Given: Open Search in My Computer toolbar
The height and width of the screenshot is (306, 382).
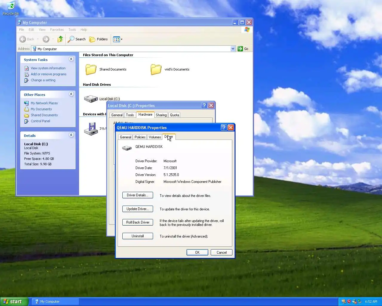Looking at the screenshot, I should coord(77,39).
